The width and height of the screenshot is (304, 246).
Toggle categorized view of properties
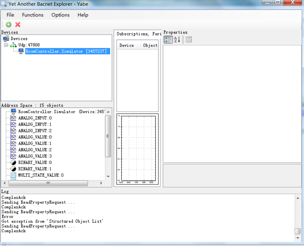point(168,39)
